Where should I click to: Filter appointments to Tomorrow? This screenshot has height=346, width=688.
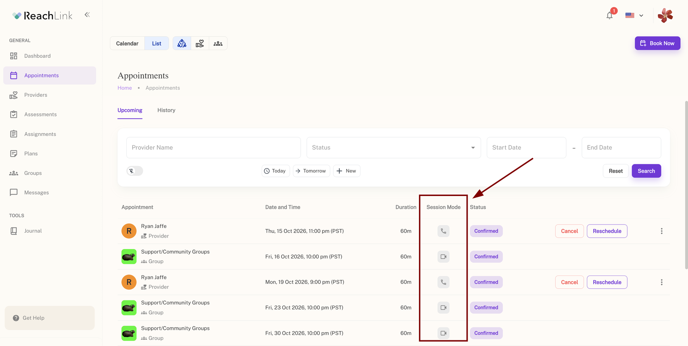click(x=311, y=171)
